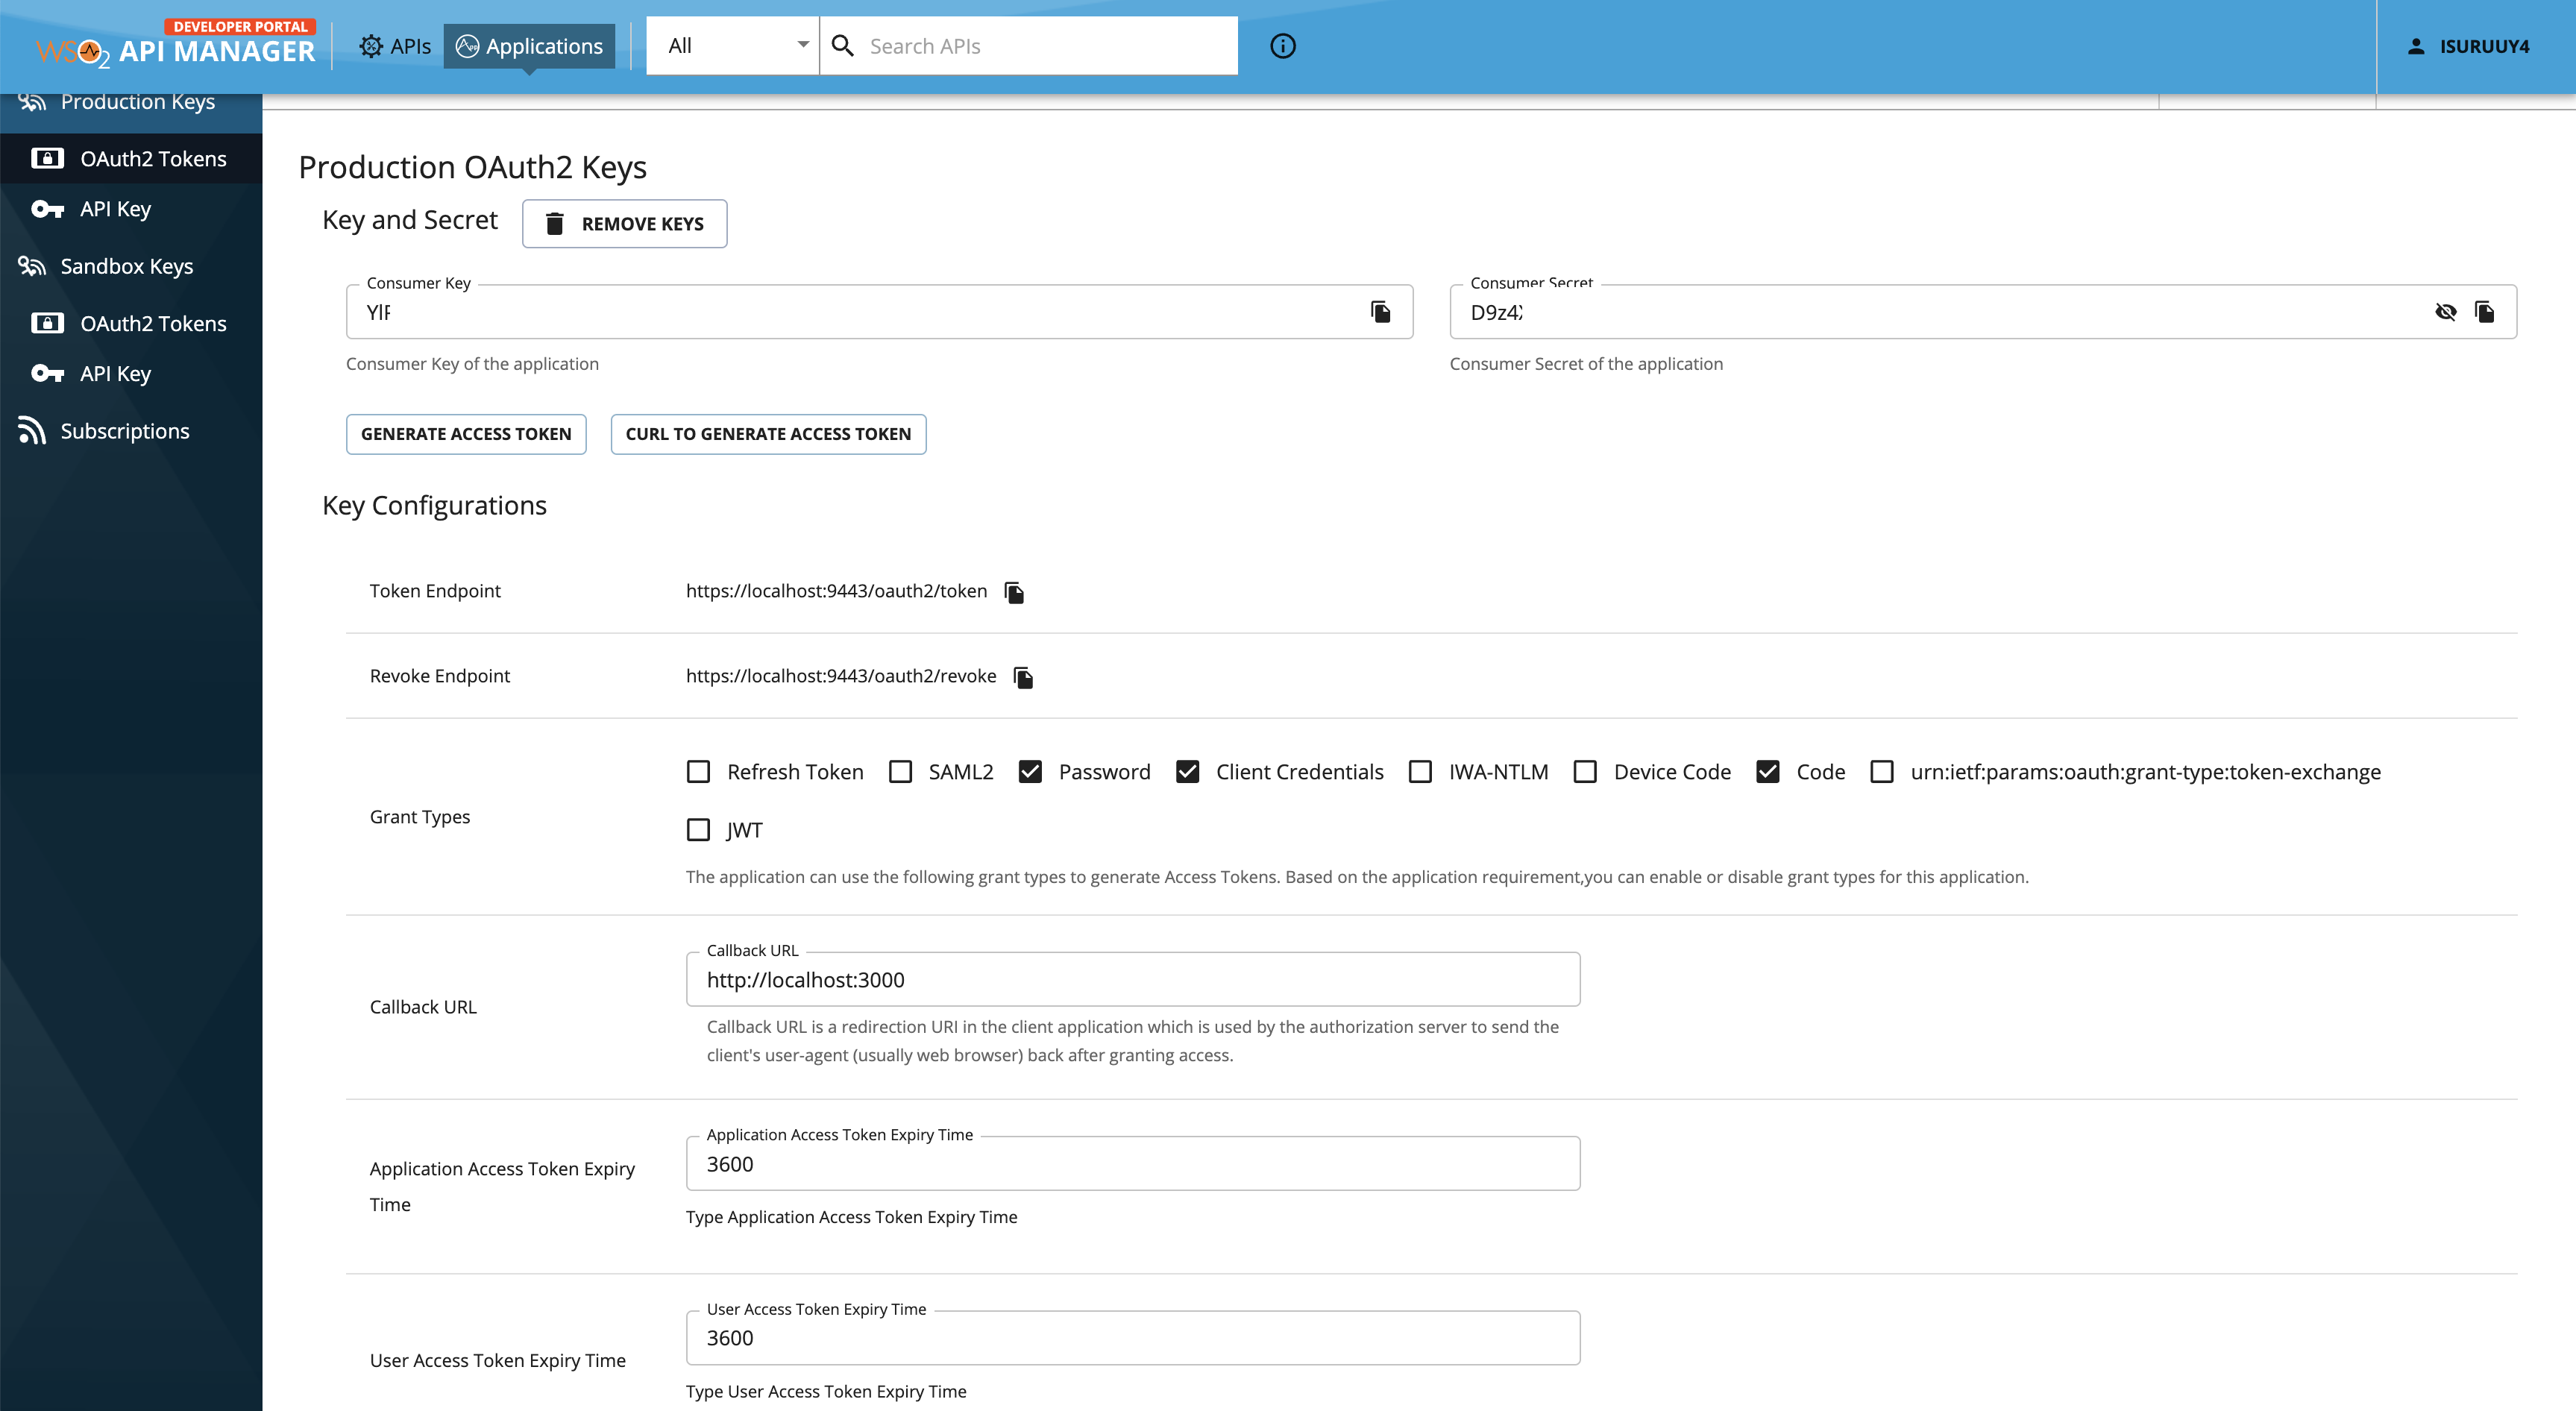Uncheck the Password grant type
The height and width of the screenshot is (1411, 2576).
pyautogui.click(x=1031, y=772)
